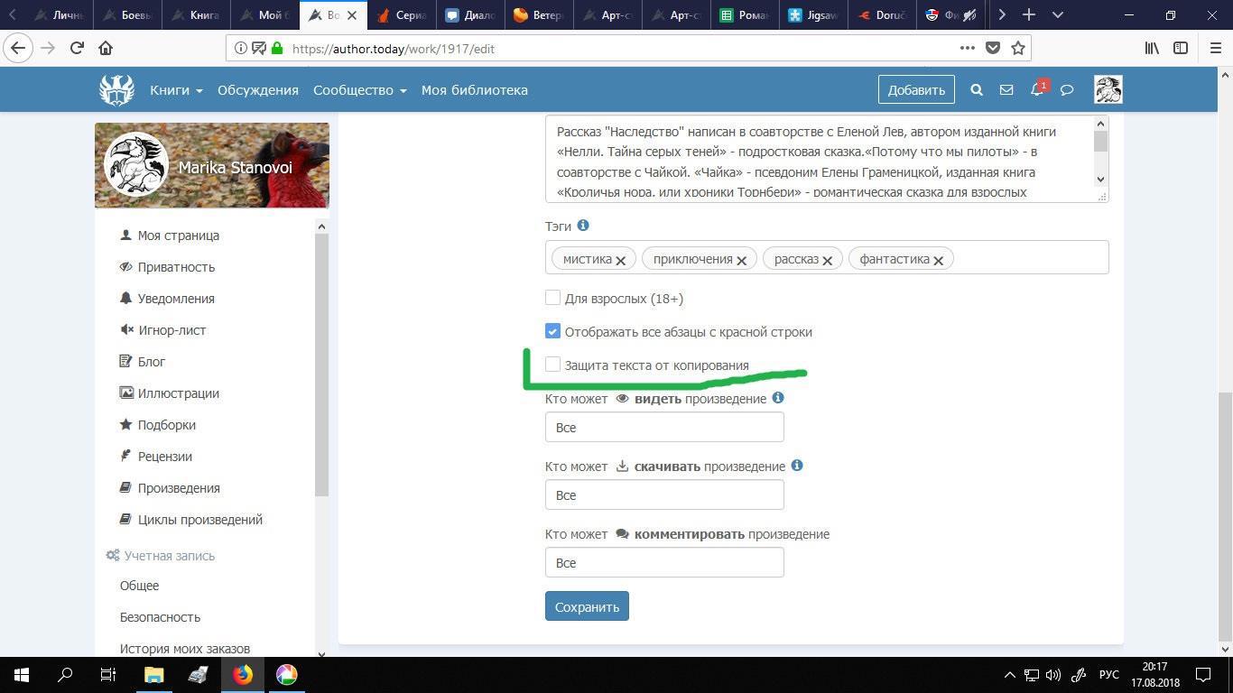Open Firefox in the Windows taskbar
Image resolution: width=1233 pixels, height=693 pixels.
[x=243, y=674]
